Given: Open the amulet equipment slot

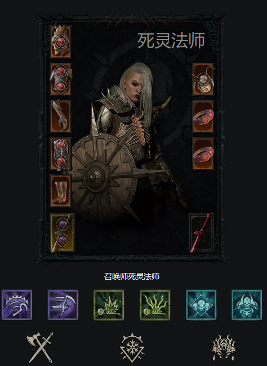Looking at the screenshot, I should (x=203, y=79).
